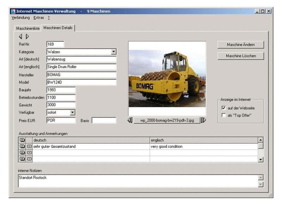Open the Verfügbar dropdown showing sofort
The height and width of the screenshot is (205, 282).
(72, 112)
